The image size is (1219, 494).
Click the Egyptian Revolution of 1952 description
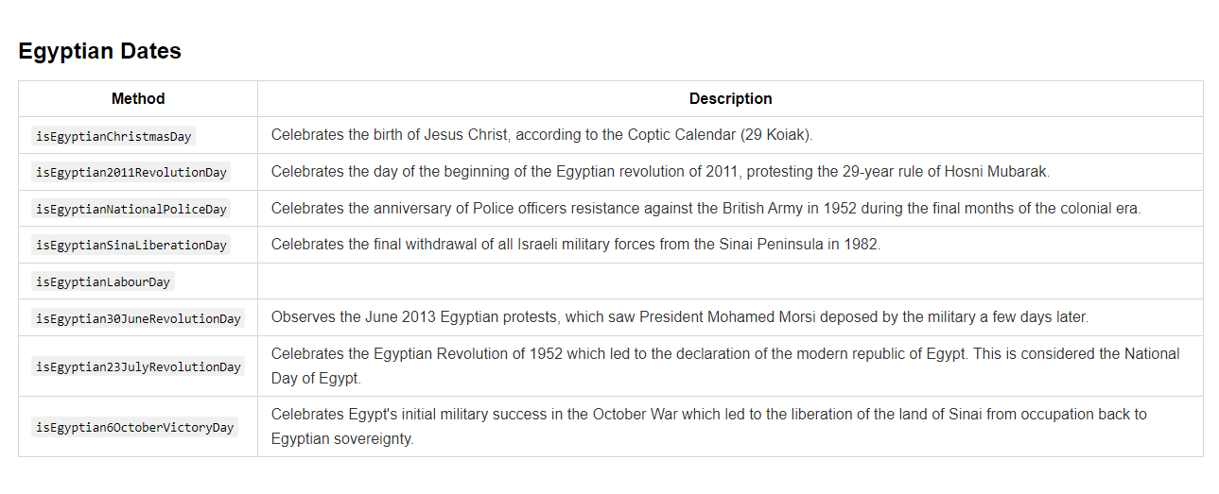[x=724, y=366]
